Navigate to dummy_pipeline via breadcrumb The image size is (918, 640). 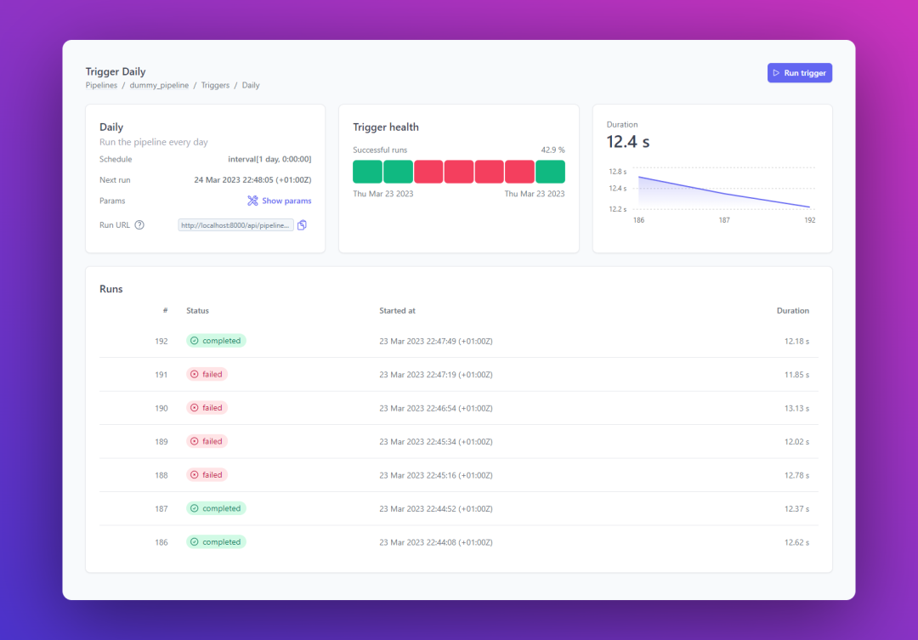coord(159,85)
